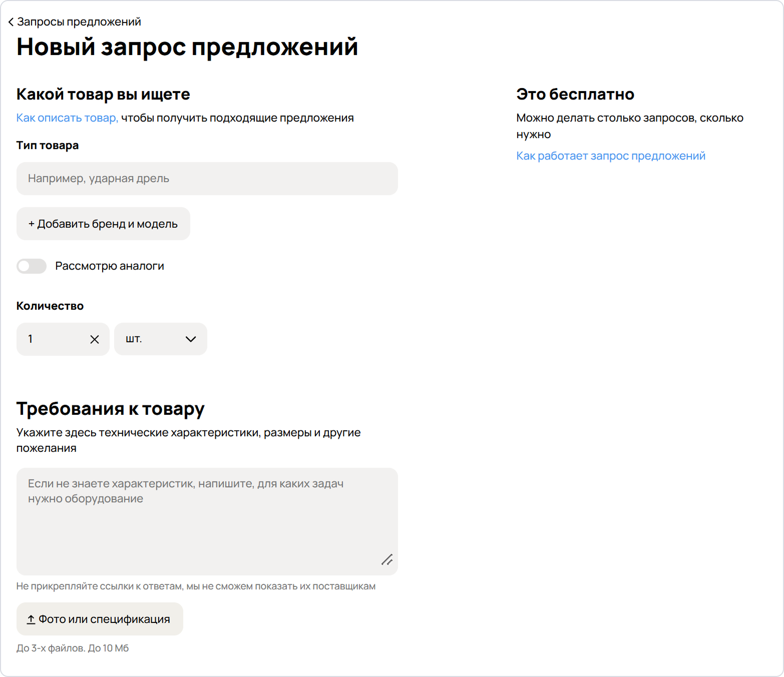Screen dimensions: 784x677
Task: Focus the Тип товара input field
Action: point(207,179)
